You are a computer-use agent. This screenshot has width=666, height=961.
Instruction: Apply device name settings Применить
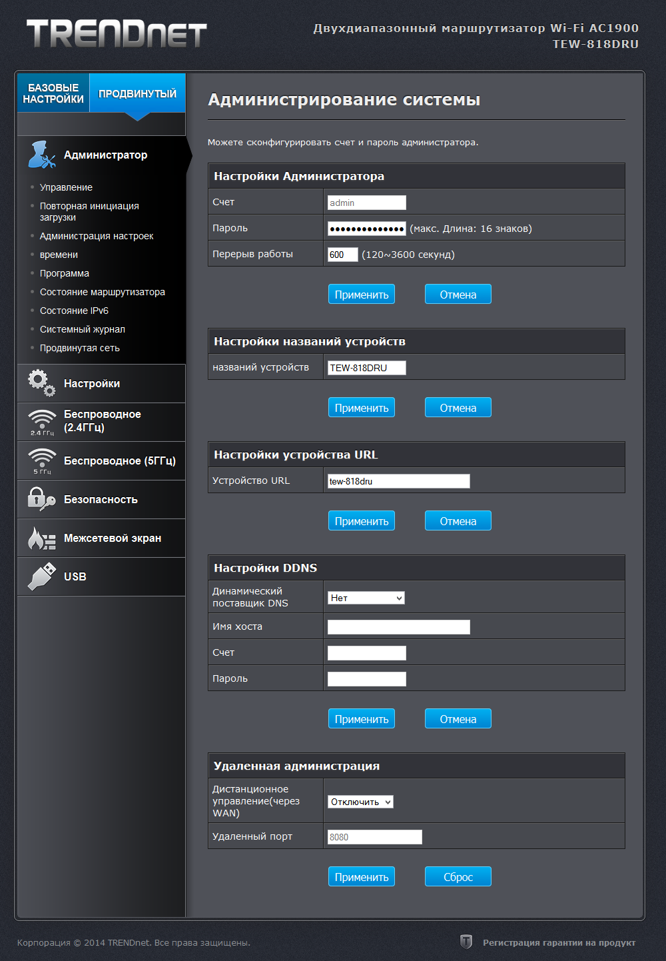click(x=362, y=407)
